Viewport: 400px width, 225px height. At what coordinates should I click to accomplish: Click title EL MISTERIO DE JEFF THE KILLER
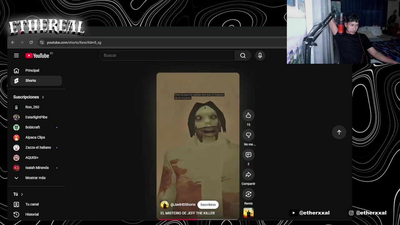pyautogui.click(x=187, y=213)
